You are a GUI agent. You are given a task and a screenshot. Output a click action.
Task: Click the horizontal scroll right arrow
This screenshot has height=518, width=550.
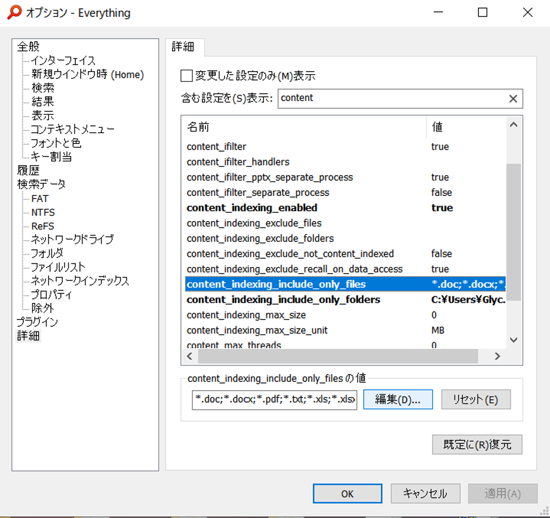tap(497, 356)
